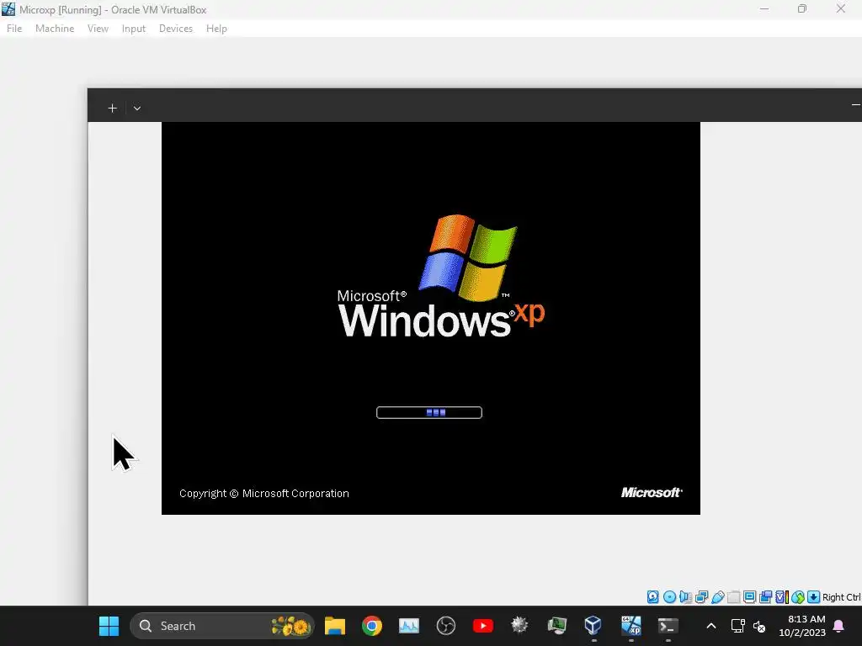Open the notifications bell icon
The height and width of the screenshot is (646, 862).
839,626
